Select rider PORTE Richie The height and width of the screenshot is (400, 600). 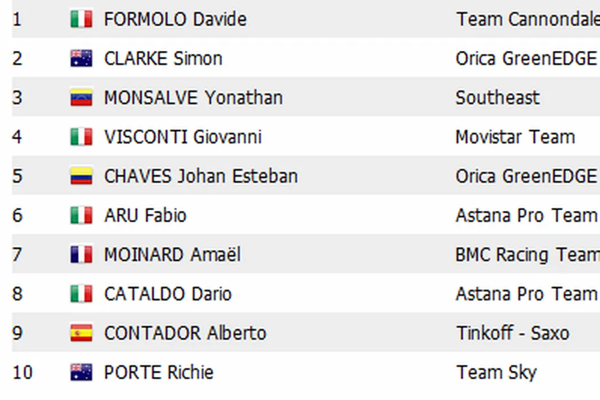[158, 373]
